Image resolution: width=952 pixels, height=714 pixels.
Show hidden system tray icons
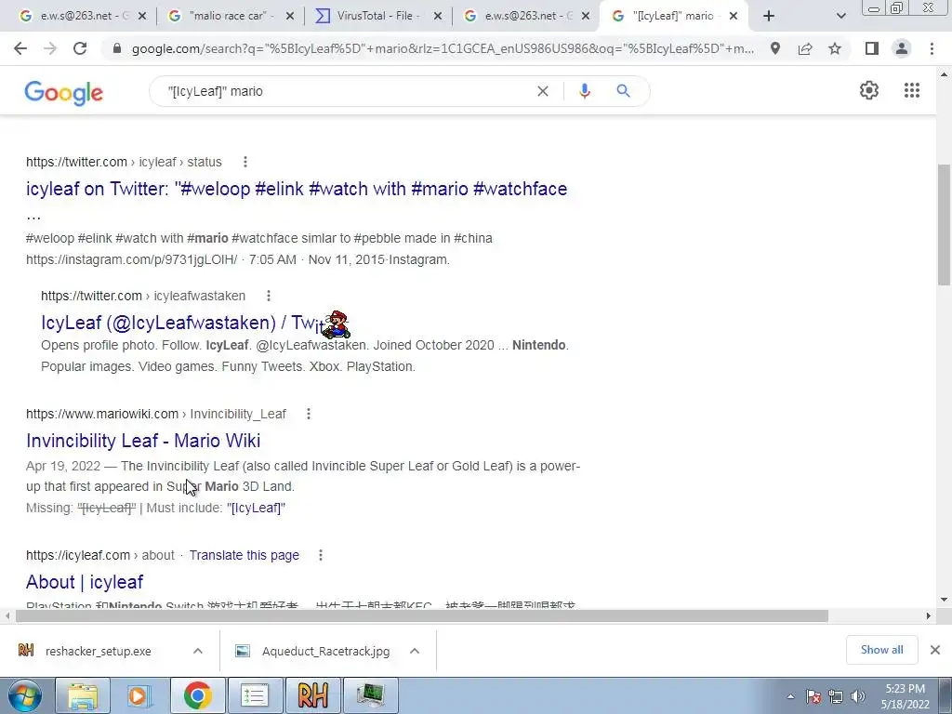pos(790,696)
